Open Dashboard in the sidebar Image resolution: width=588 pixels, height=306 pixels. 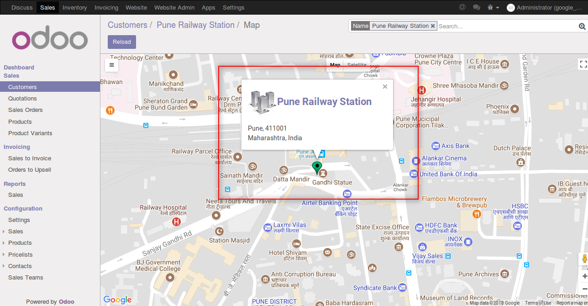coord(19,67)
